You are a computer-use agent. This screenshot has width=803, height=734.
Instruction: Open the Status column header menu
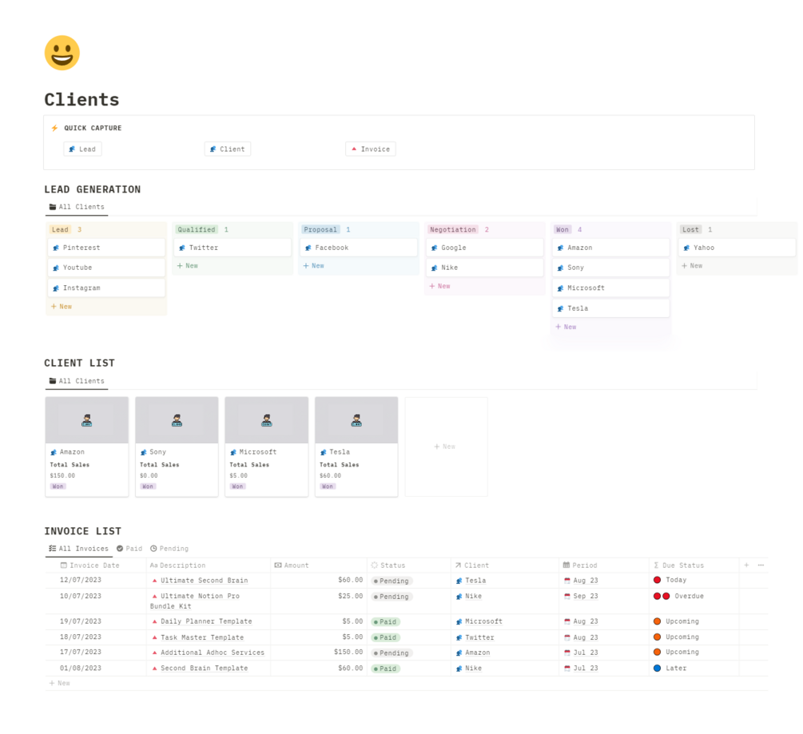click(388, 565)
